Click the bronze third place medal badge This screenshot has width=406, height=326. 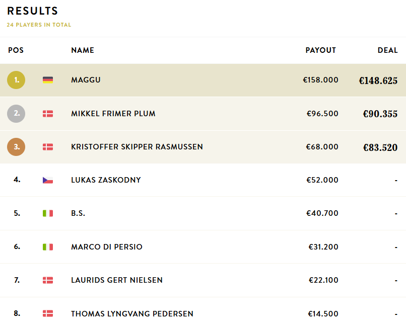16,147
